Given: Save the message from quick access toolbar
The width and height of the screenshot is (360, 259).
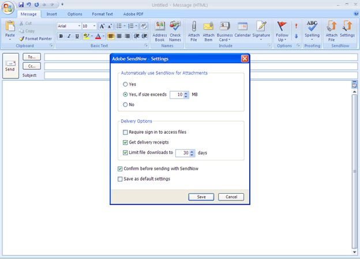Looking at the screenshot, I should (21, 5).
